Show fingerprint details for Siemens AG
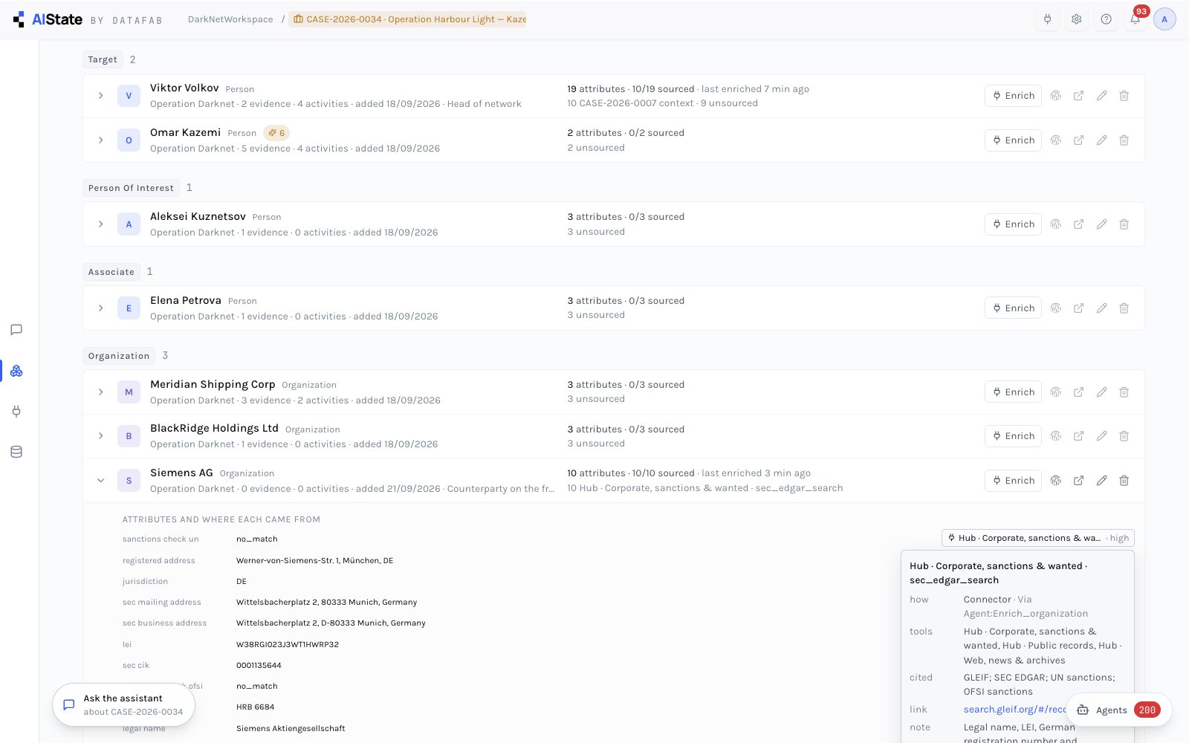 click(x=1055, y=481)
